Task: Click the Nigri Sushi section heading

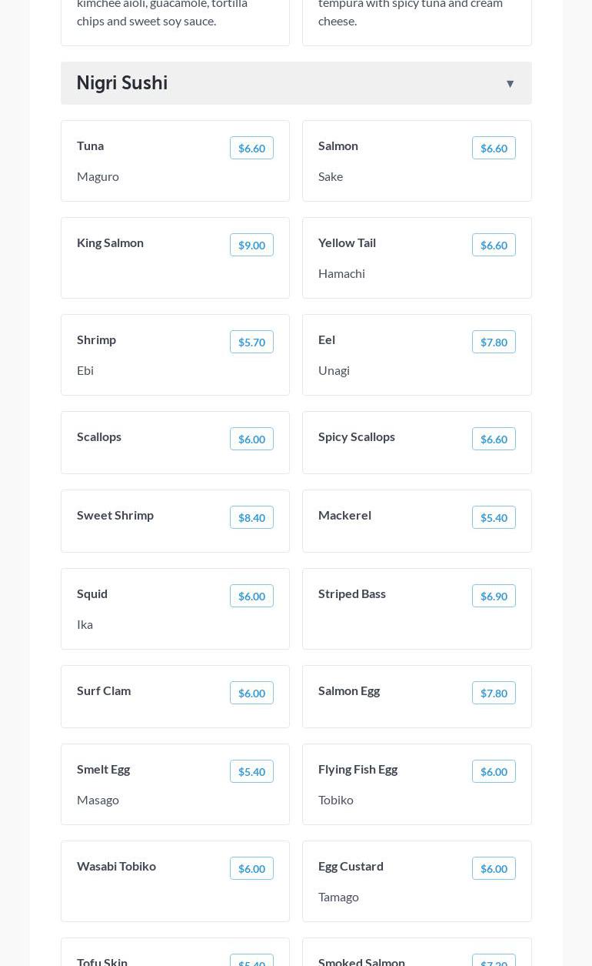Action: click(x=122, y=83)
